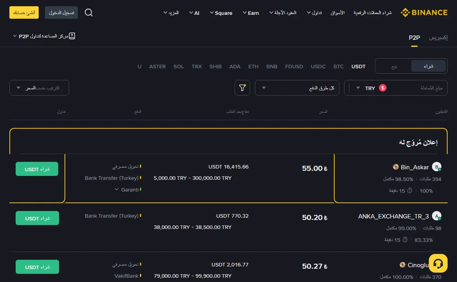The height and width of the screenshot is (282, 457).
Task: Click the 5,000.00 TRY - 300,000.00 TRY limit
Action: tap(193, 178)
